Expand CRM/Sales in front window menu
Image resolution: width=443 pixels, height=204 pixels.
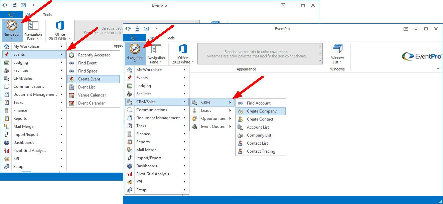click(157, 102)
